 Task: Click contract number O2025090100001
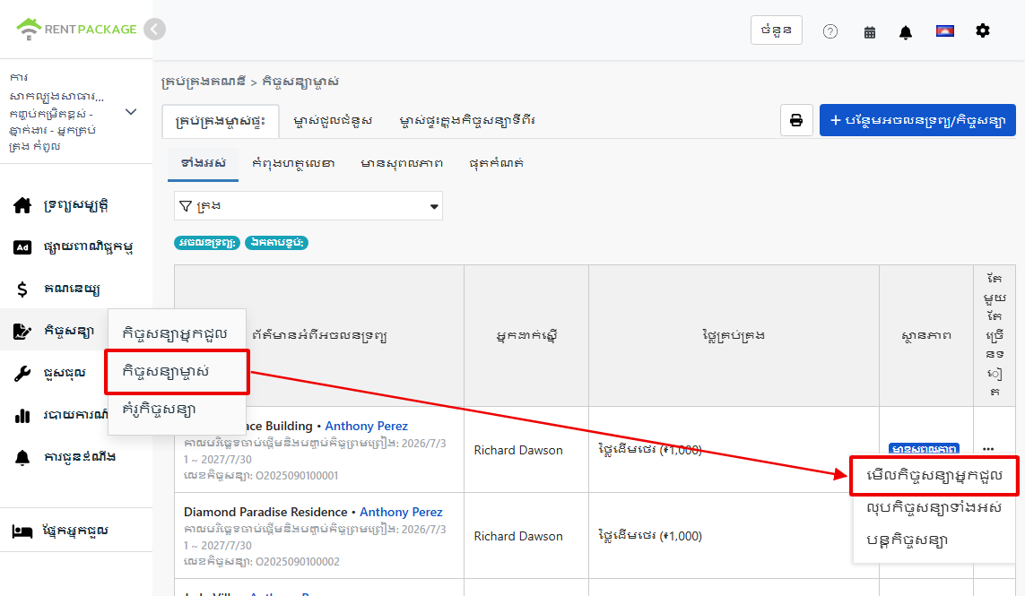(x=297, y=476)
